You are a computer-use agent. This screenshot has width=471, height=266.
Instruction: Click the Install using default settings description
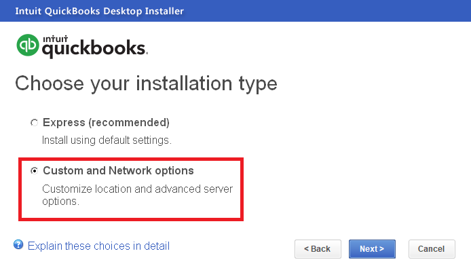click(107, 140)
